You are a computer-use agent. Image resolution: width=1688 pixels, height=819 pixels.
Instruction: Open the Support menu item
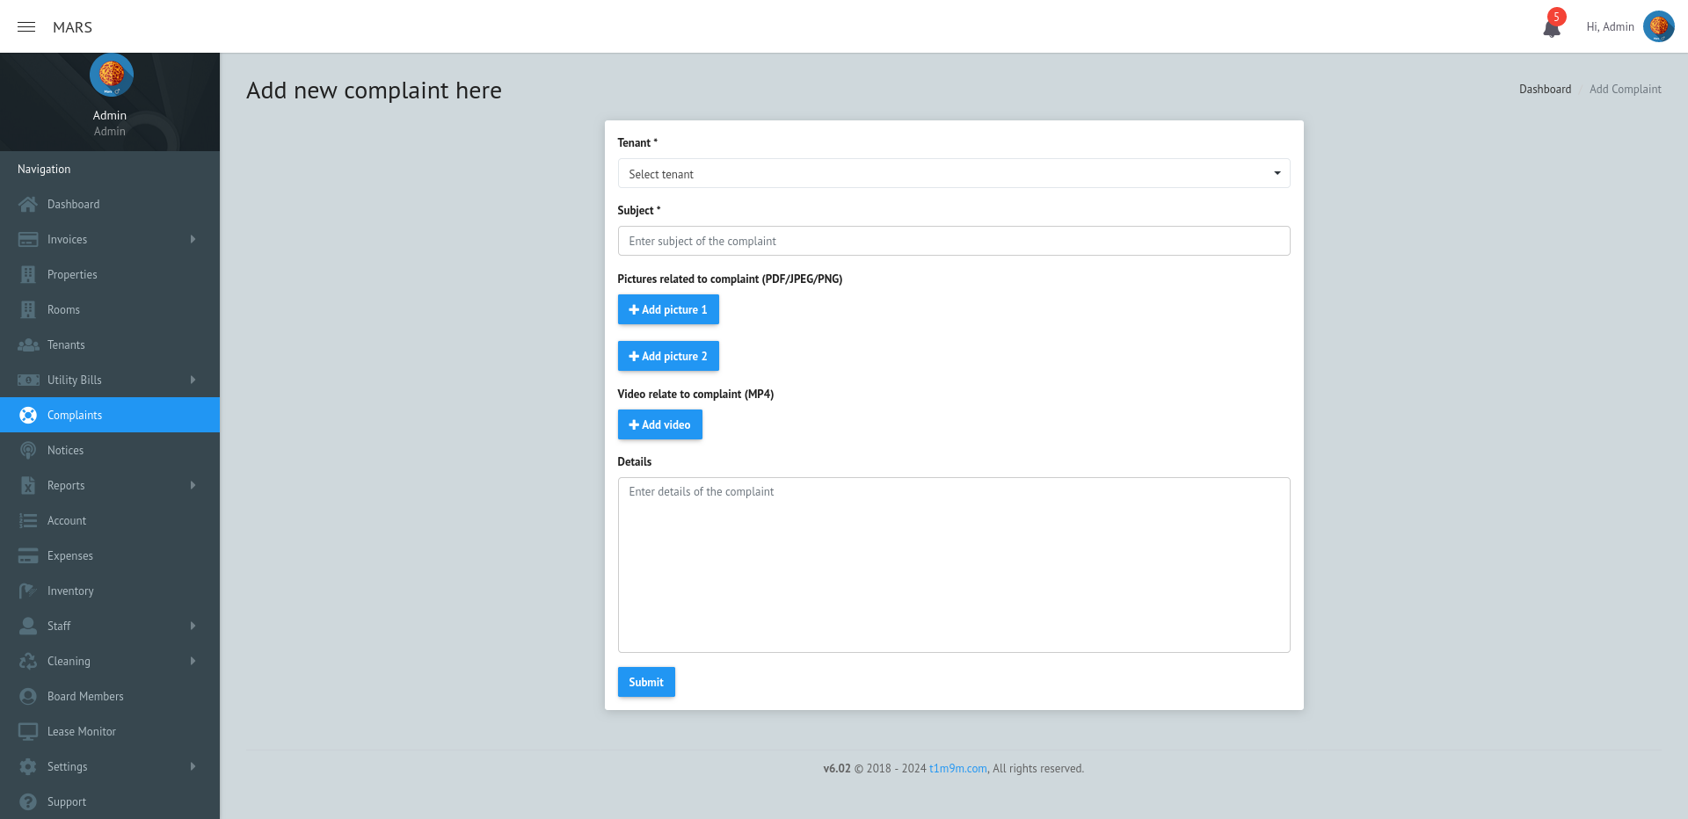click(110, 801)
